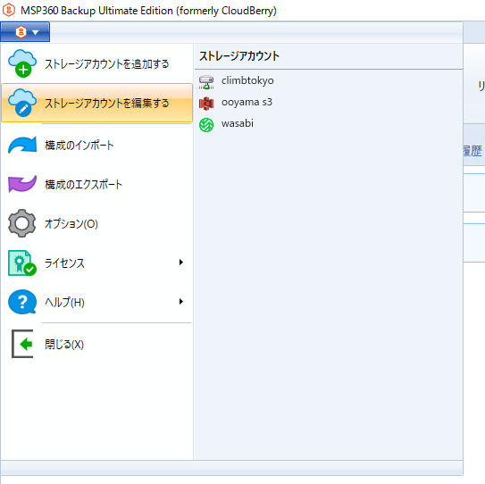Select 閉じる(X) to close the app
Image resolution: width=485 pixels, height=484 pixels.
pyautogui.click(x=97, y=344)
